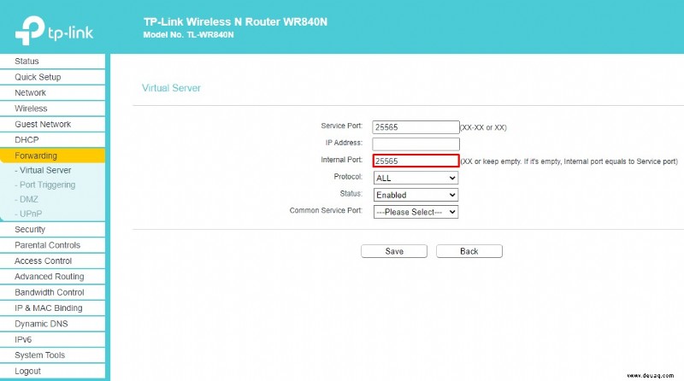The width and height of the screenshot is (684, 381).
Task: Click the tp-link logo
Action: [x=54, y=31]
